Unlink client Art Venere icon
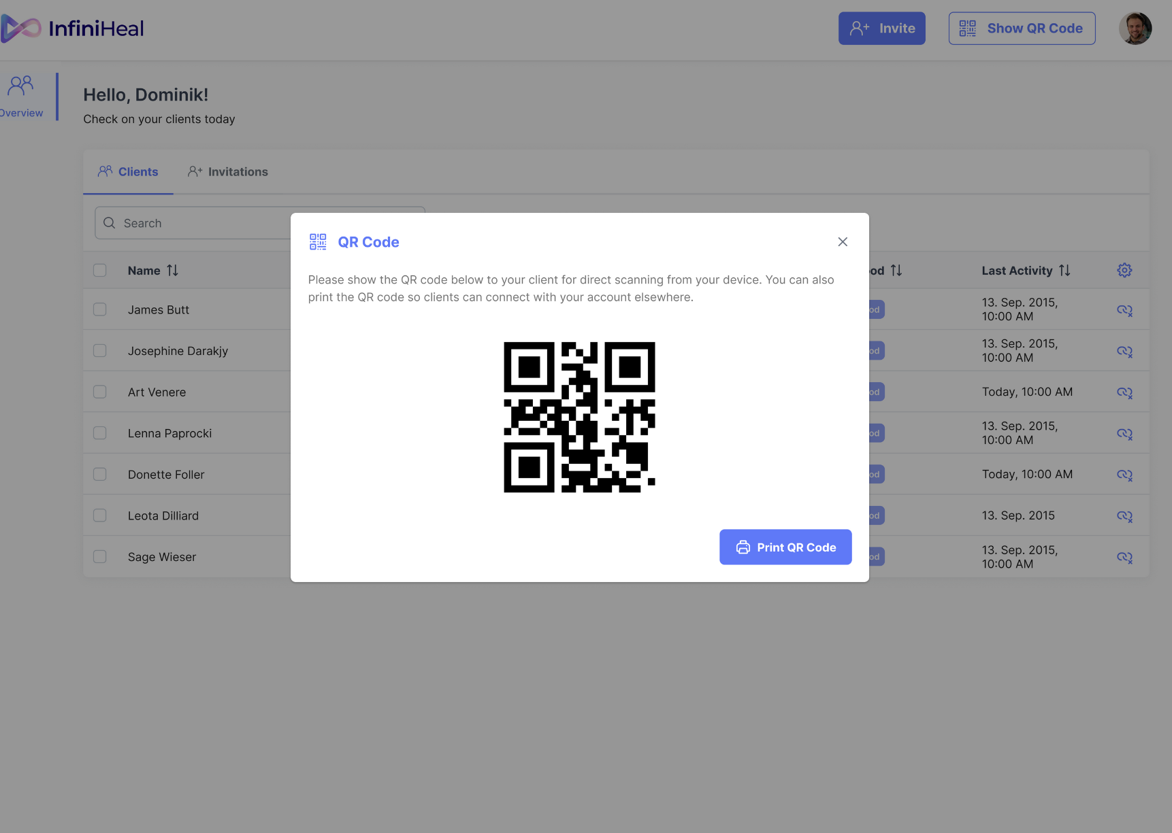 click(x=1124, y=392)
